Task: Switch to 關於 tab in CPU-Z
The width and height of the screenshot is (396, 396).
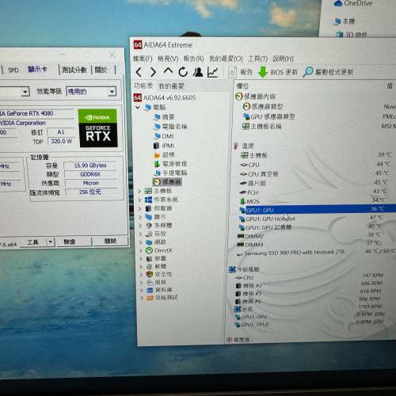Action: pos(101,70)
